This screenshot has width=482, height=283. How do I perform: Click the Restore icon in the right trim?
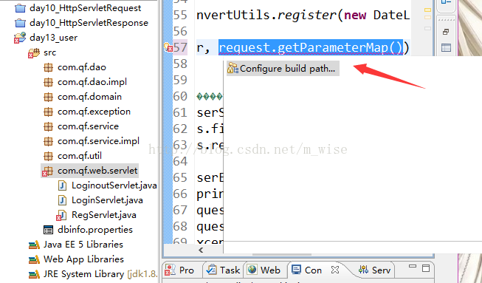(x=446, y=32)
